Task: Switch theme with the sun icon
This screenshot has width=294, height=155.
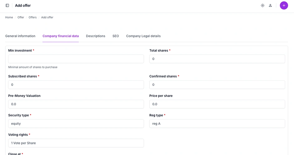Action: tap(262, 6)
